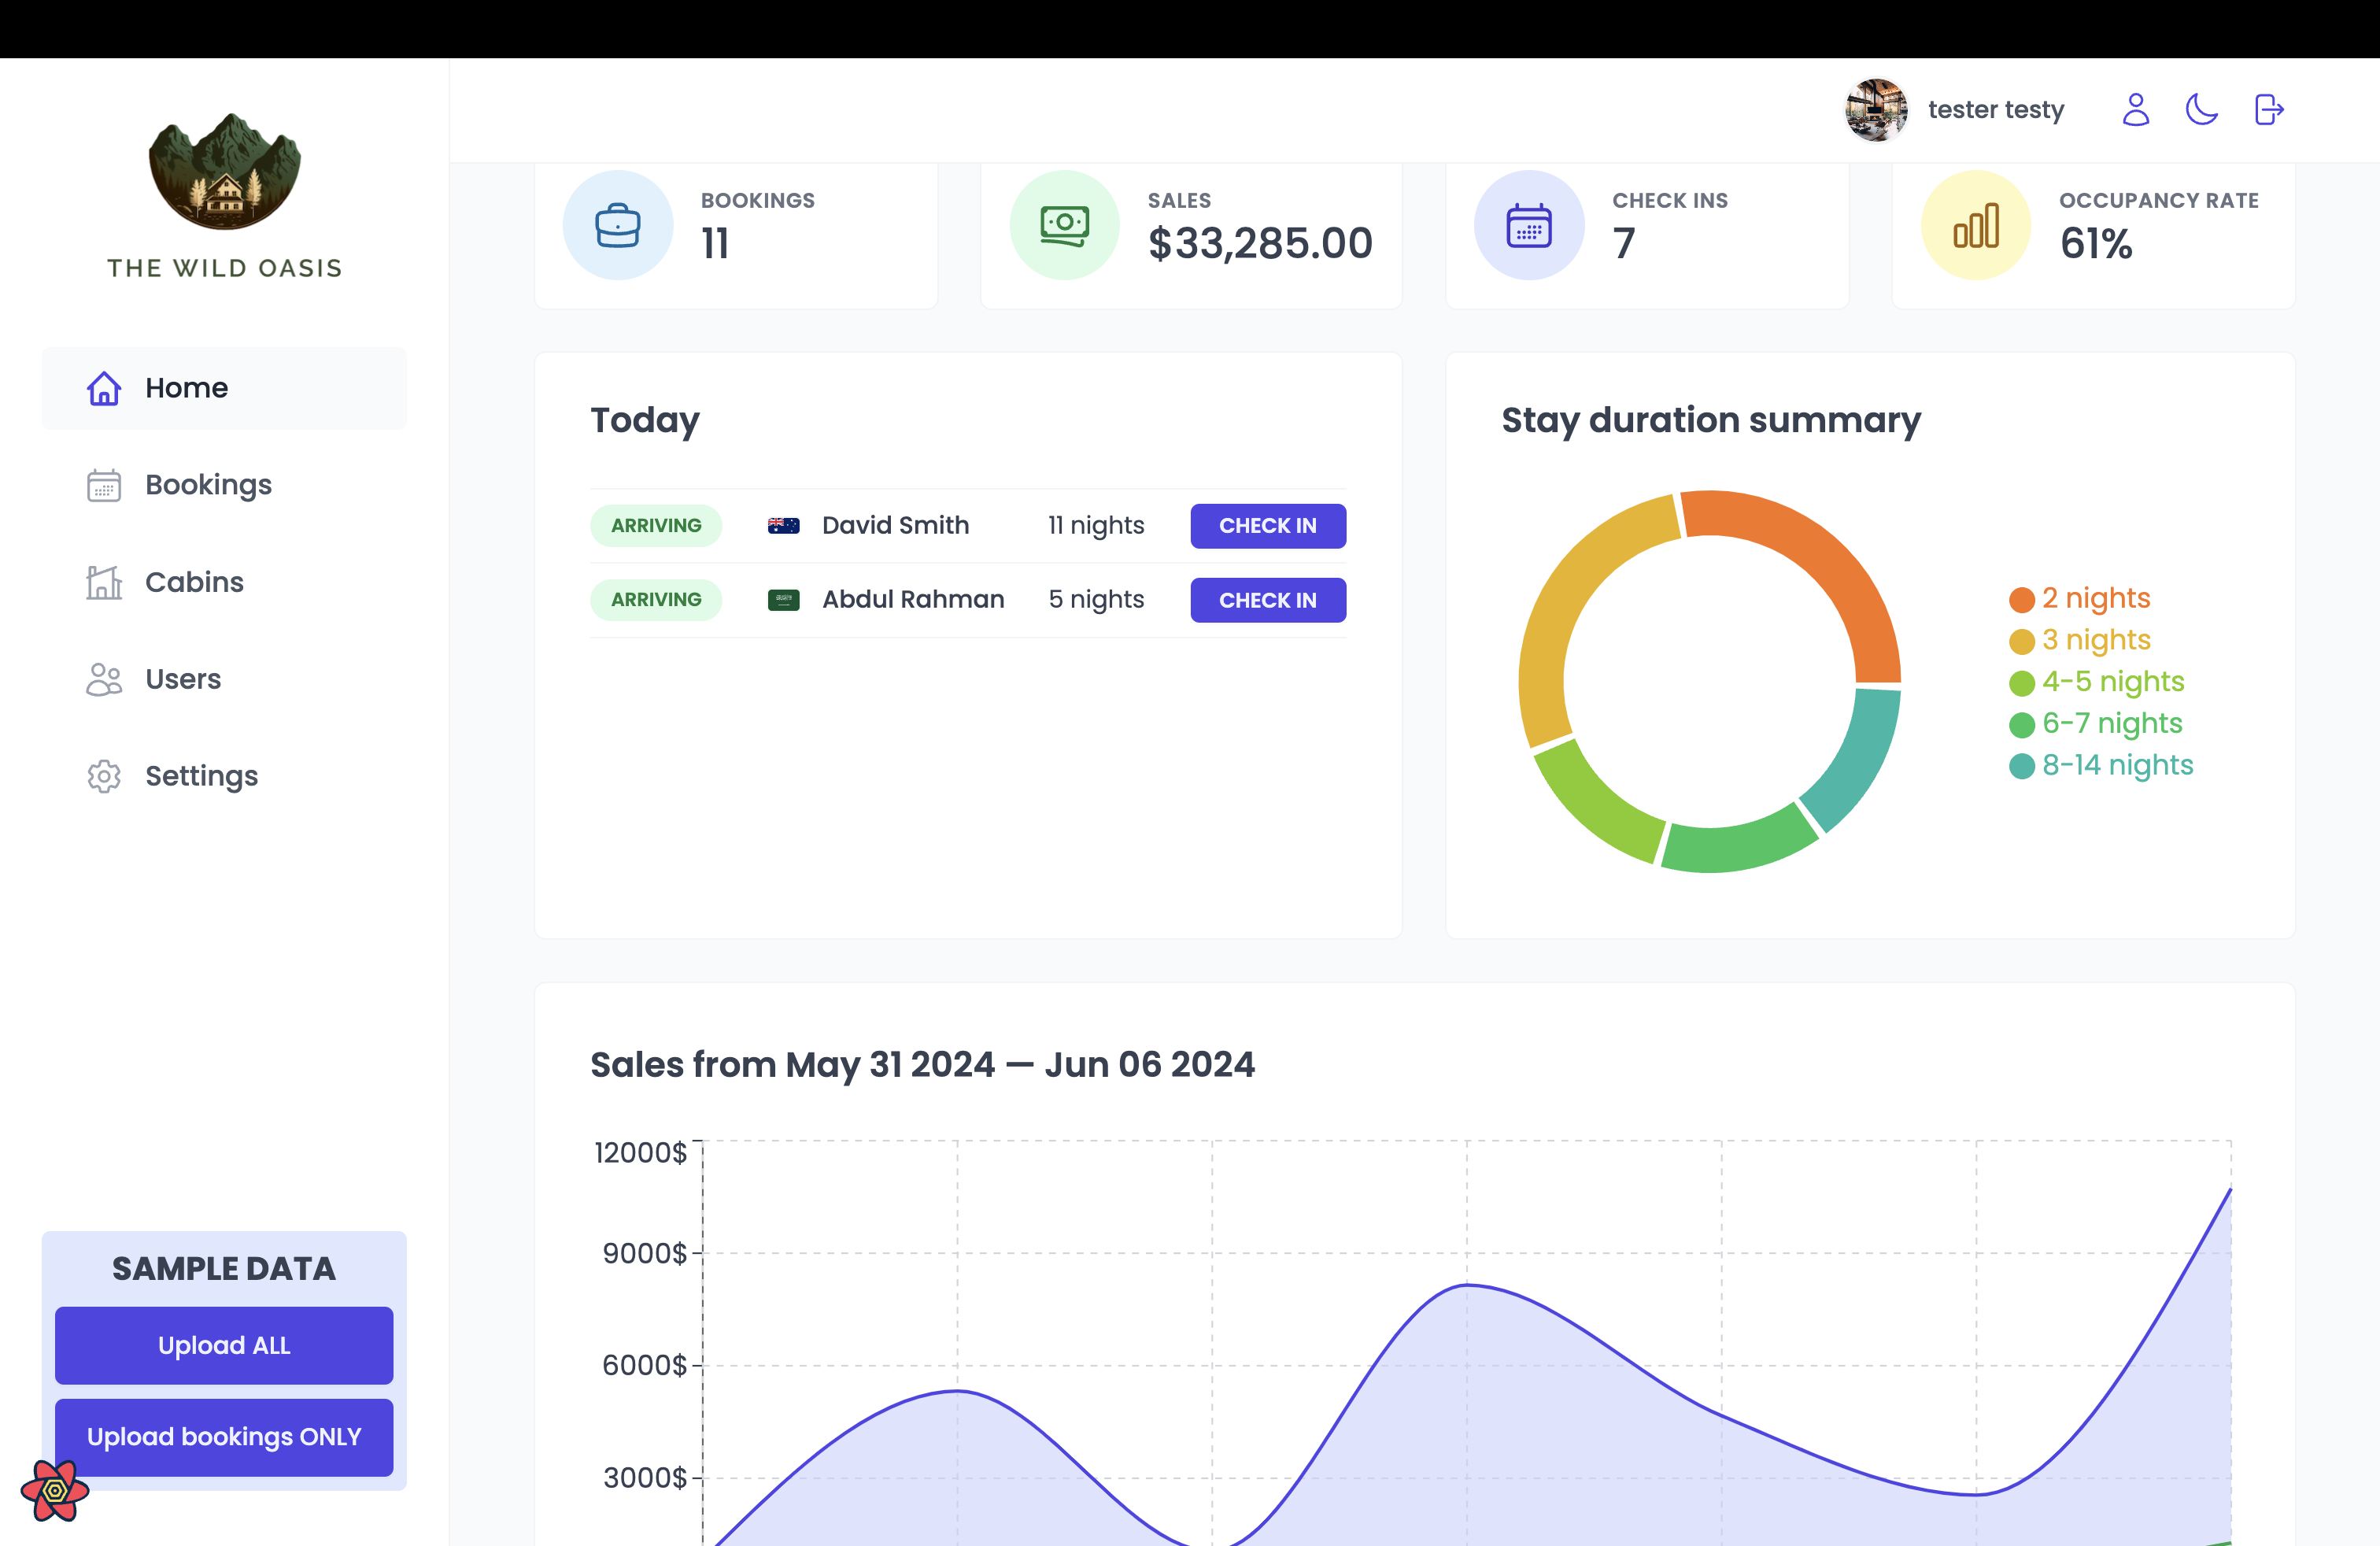Click The Wild Oasis logo
2380x1546 pixels.
click(225, 196)
